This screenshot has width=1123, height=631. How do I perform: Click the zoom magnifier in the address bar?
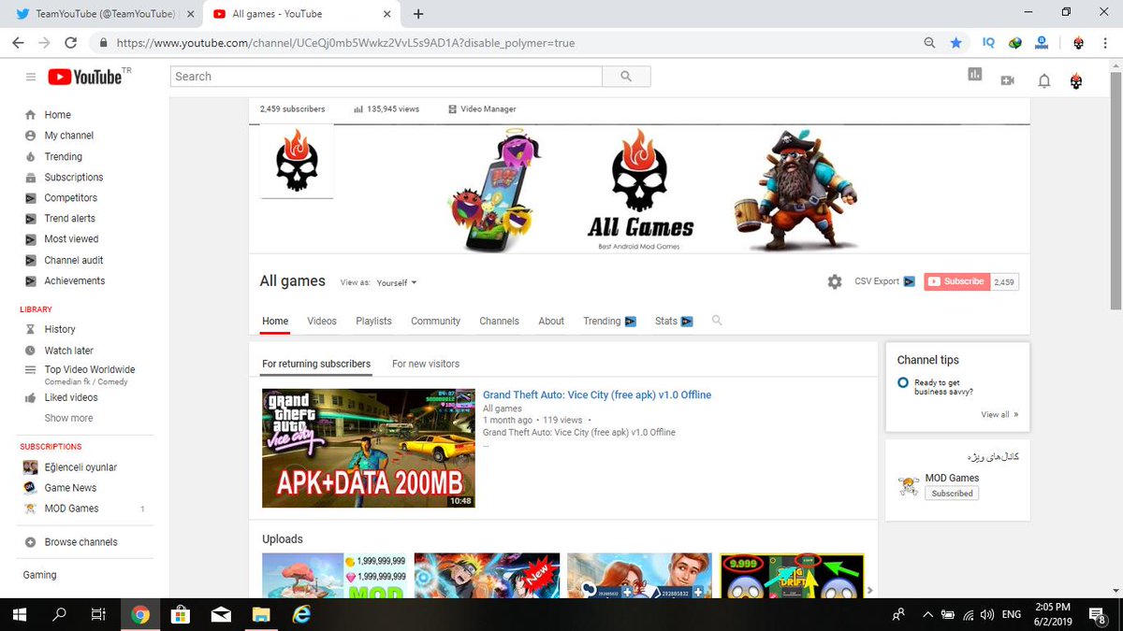pyautogui.click(x=929, y=43)
